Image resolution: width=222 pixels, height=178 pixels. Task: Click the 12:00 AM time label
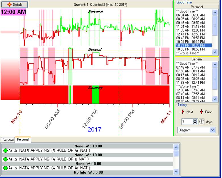click(x=13, y=12)
